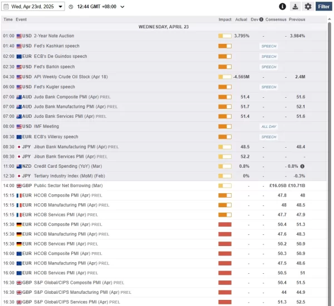The width and height of the screenshot is (334, 306).
Task: Click consensus 47.5 for 16:00 HCOB Manufacturing
Action: click(282, 263)
